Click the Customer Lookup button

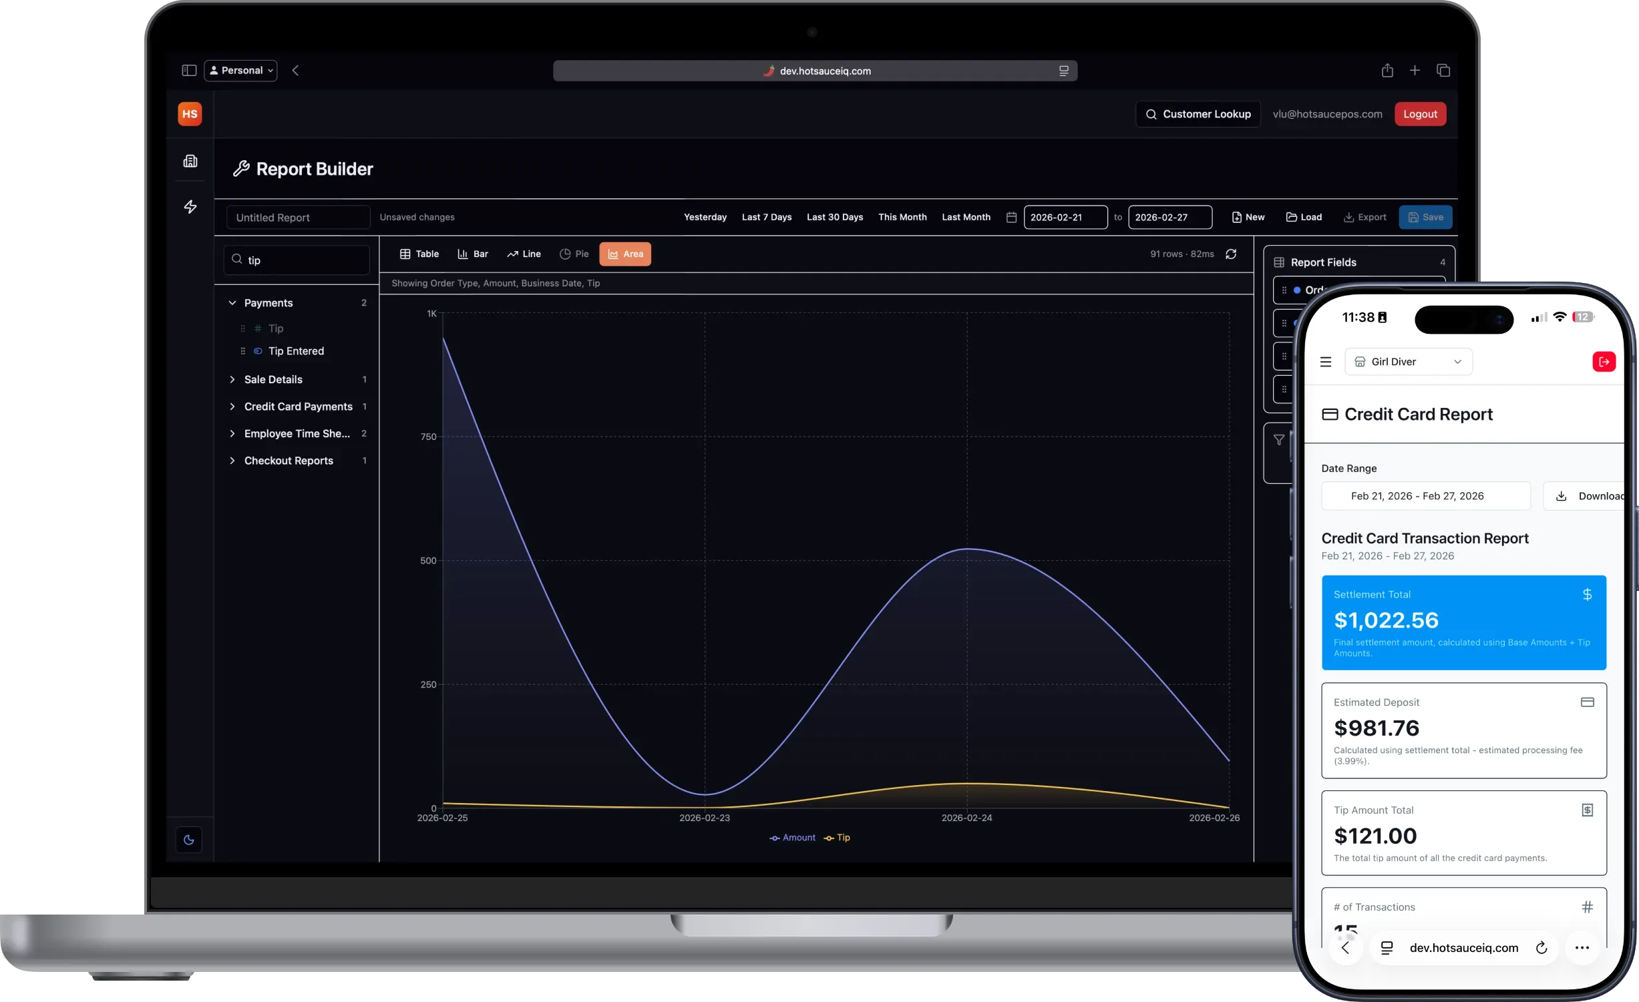1198,114
